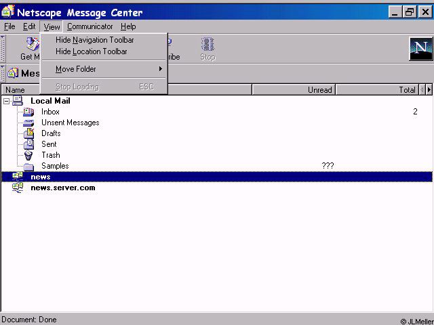Click the Samples folder icon
The width and height of the screenshot is (434, 325).
click(x=28, y=167)
